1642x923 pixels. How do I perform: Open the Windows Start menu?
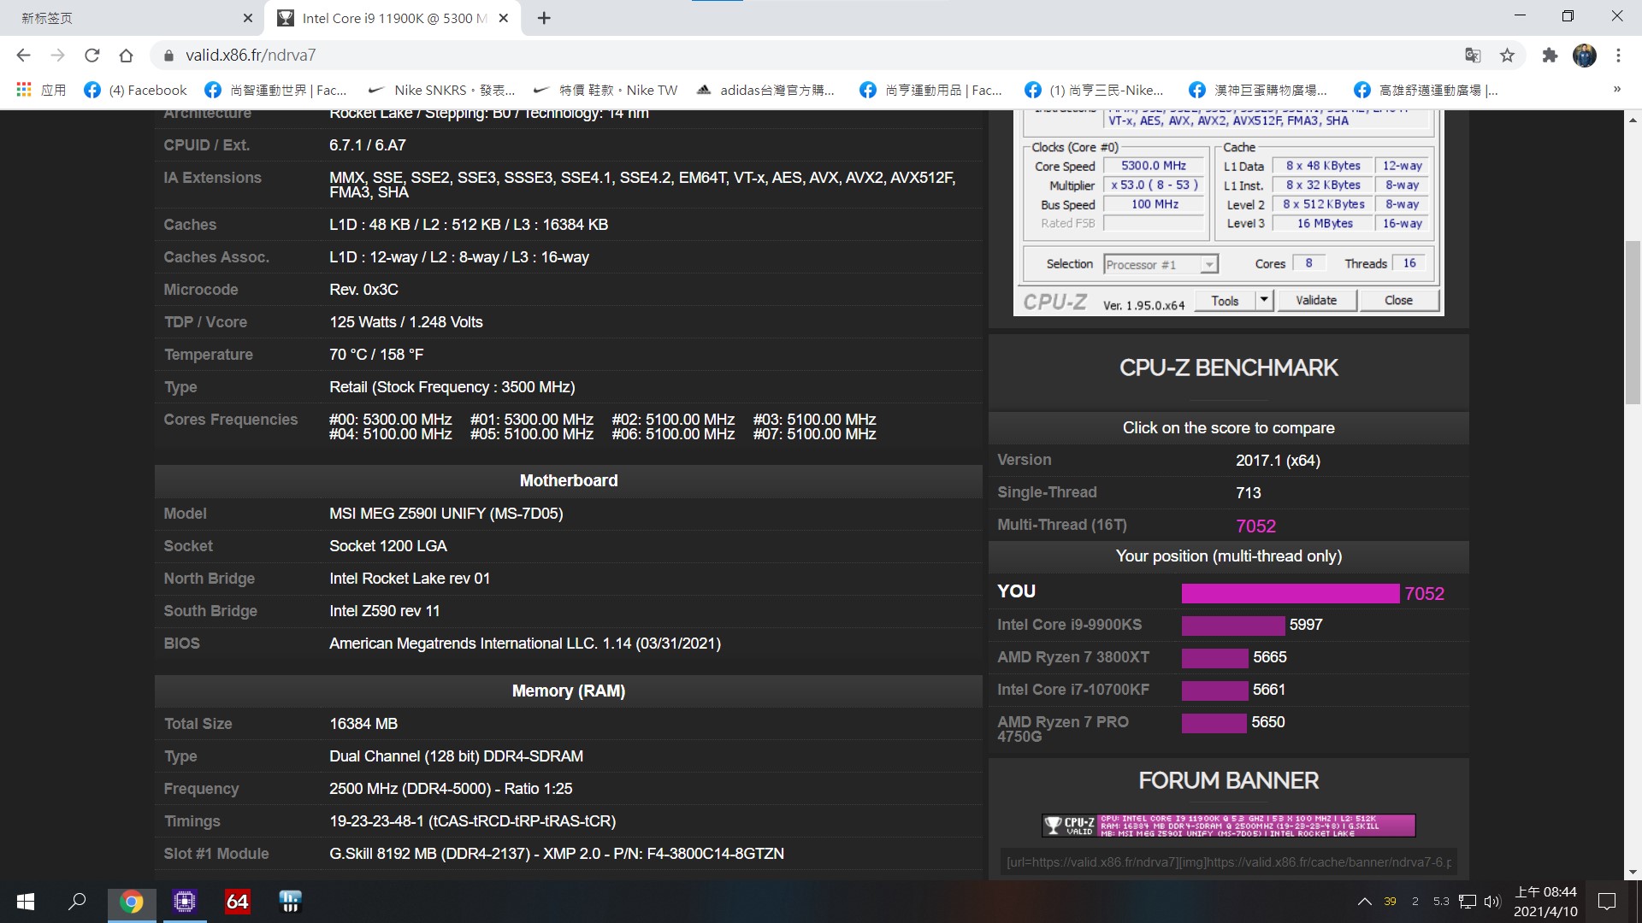coord(26,902)
